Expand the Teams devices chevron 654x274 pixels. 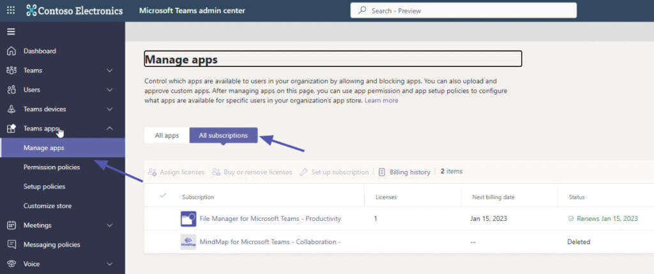[110, 109]
